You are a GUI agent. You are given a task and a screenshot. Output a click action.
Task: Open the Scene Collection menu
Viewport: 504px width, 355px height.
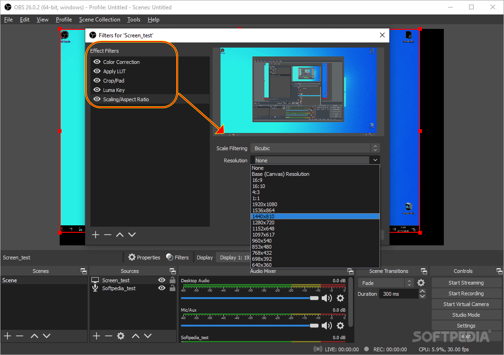[x=100, y=20]
